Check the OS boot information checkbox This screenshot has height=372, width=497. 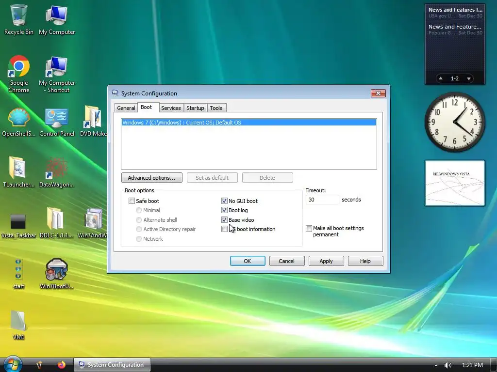[224, 229]
